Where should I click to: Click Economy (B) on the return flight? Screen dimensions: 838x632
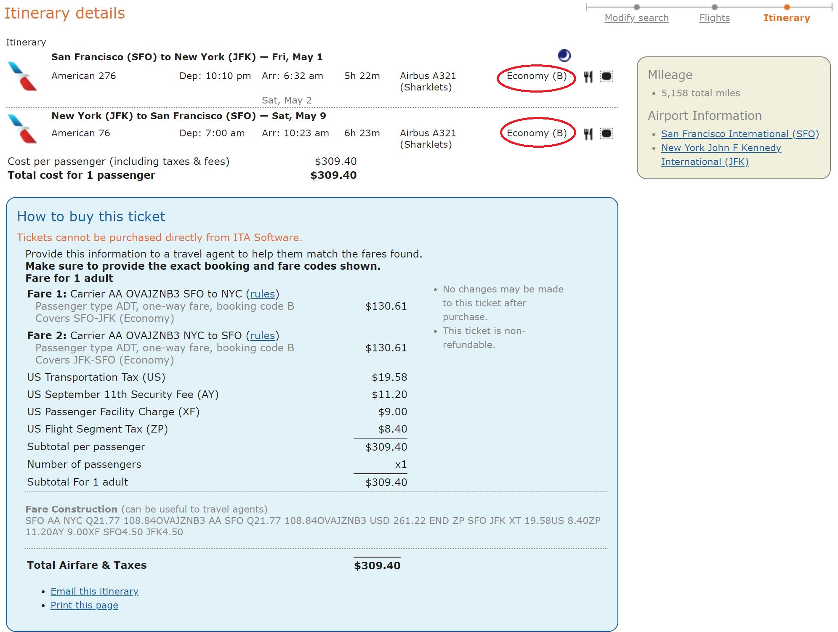pos(537,133)
